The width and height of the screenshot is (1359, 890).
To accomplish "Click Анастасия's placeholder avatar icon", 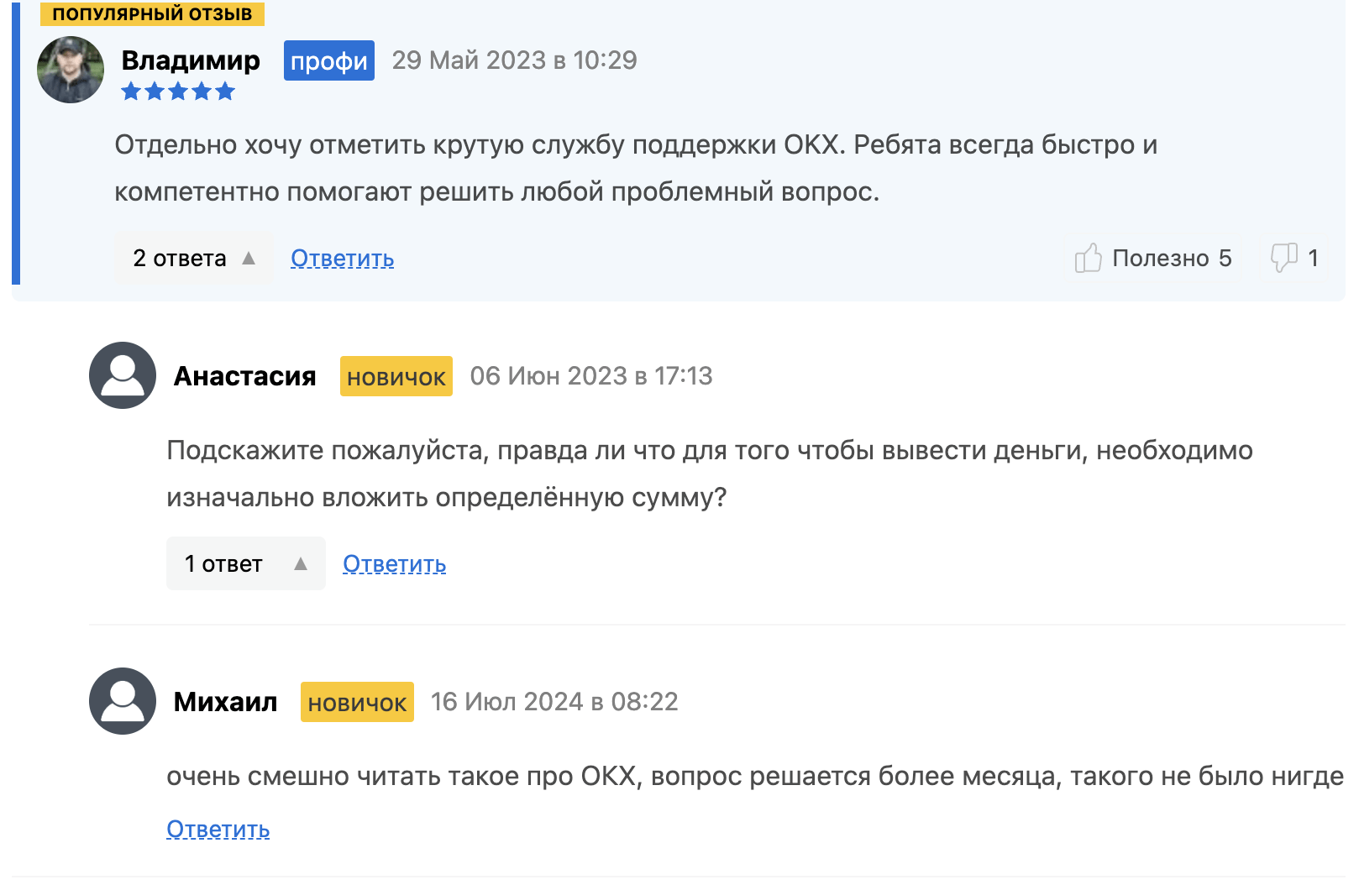I will click(122, 376).
